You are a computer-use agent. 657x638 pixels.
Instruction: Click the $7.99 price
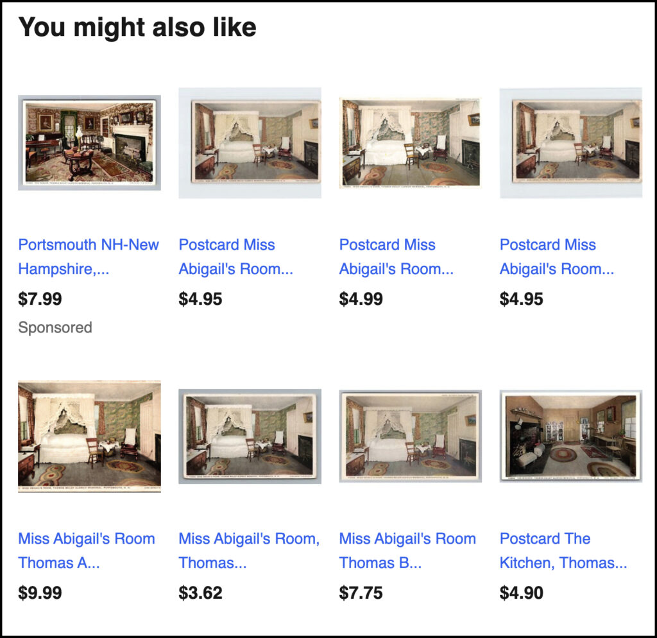tap(40, 299)
